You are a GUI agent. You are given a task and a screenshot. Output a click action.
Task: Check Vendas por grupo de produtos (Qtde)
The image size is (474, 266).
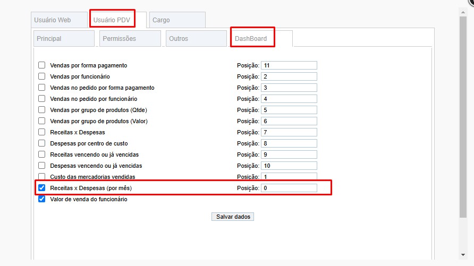pyautogui.click(x=42, y=110)
